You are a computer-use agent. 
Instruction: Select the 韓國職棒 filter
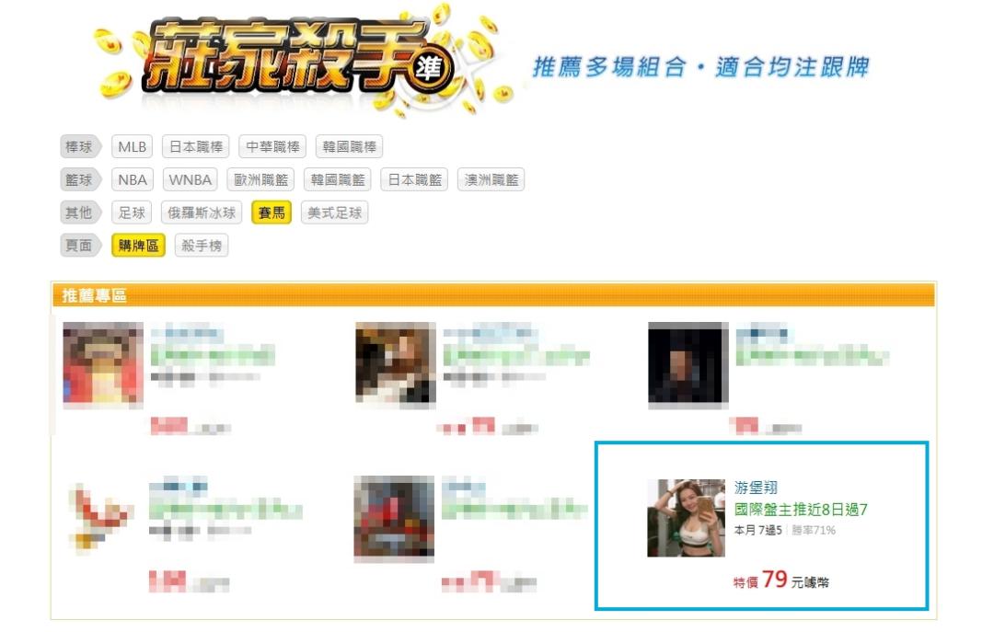[350, 146]
